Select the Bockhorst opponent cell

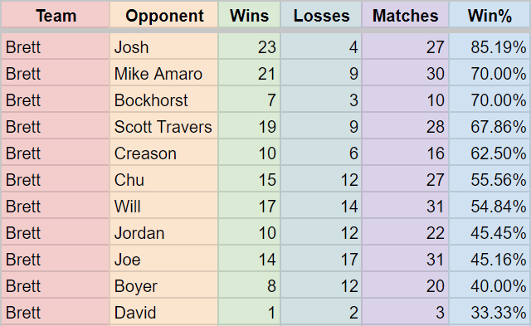tap(164, 100)
